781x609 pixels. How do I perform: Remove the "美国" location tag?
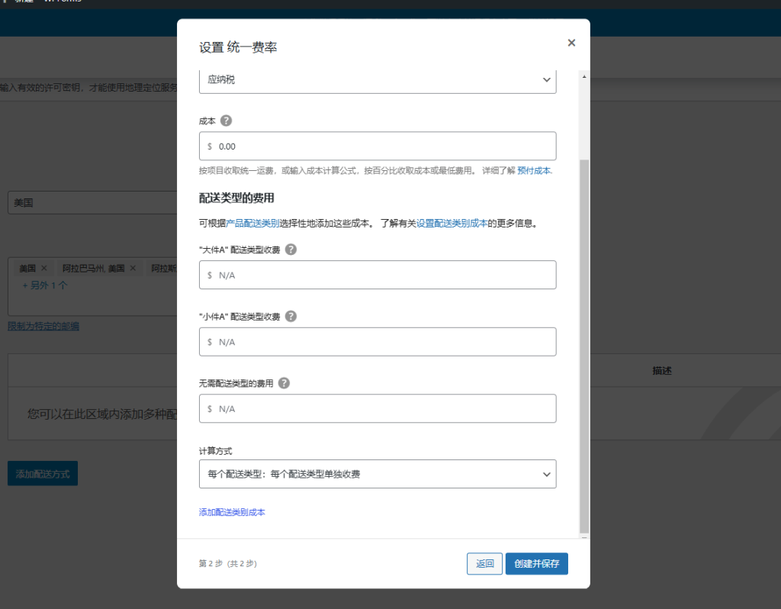click(43, 268)
